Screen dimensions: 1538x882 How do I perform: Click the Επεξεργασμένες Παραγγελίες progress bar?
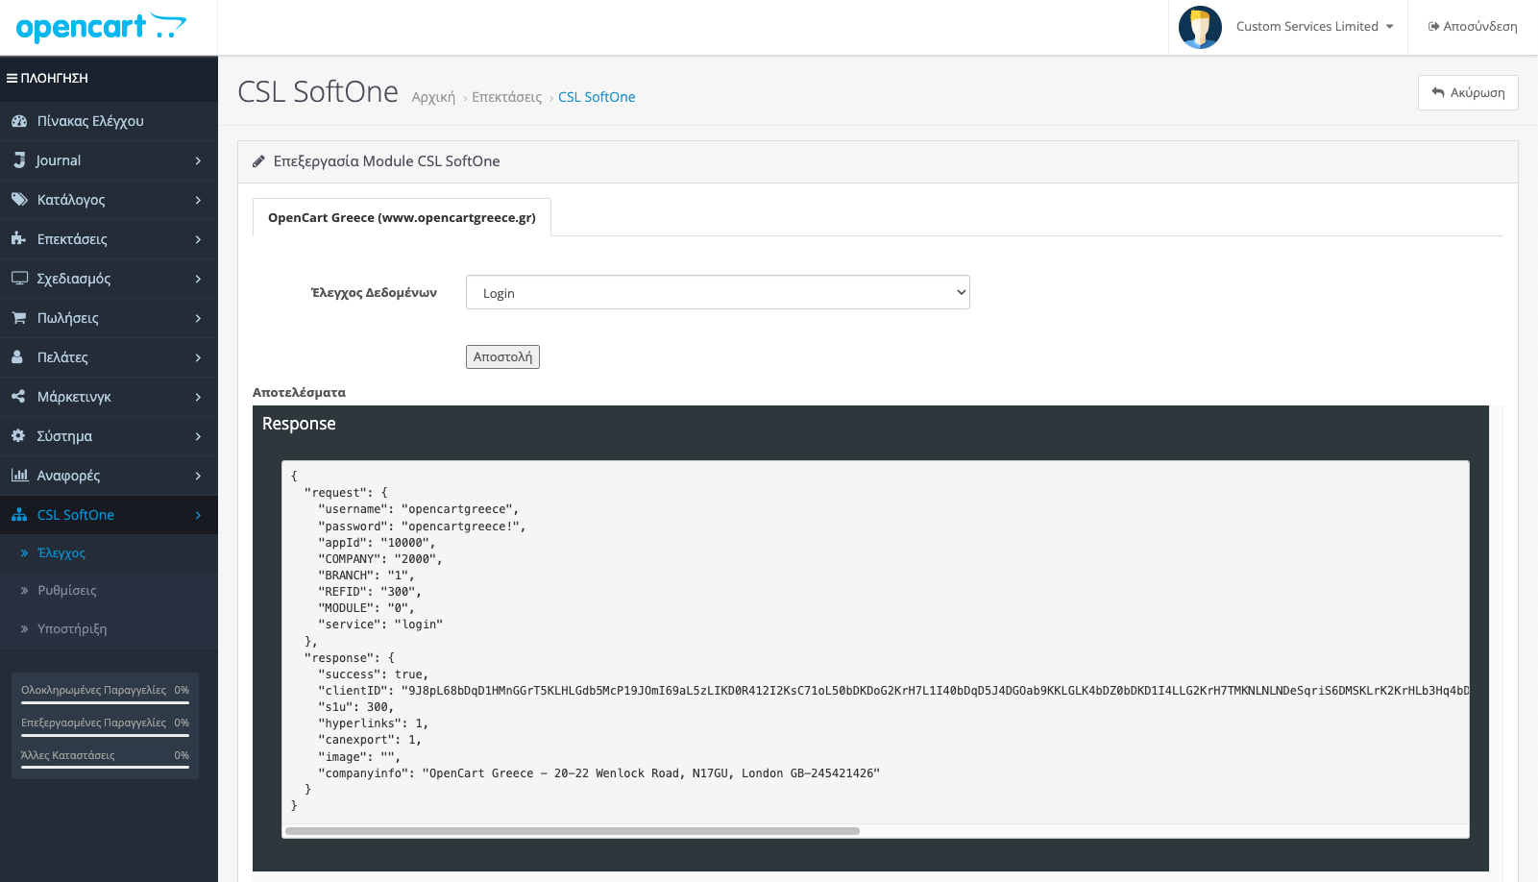tap(105, 735)
